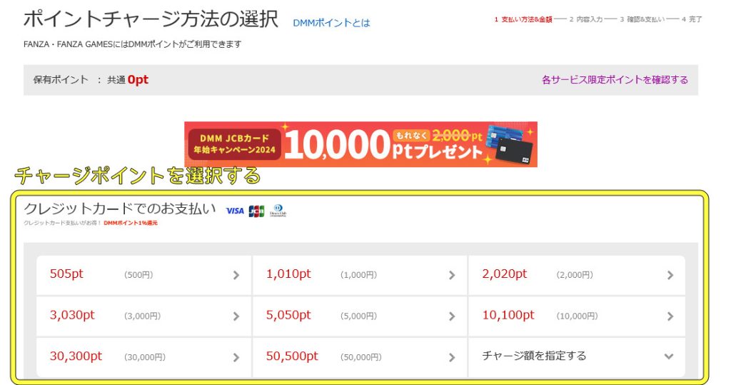Select the 30,300pt (30,000円) charge option
The image size is (731, 385).
click(x=144, y=357)
